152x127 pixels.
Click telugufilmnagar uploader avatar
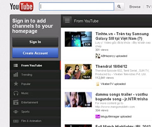pos(98,117)
